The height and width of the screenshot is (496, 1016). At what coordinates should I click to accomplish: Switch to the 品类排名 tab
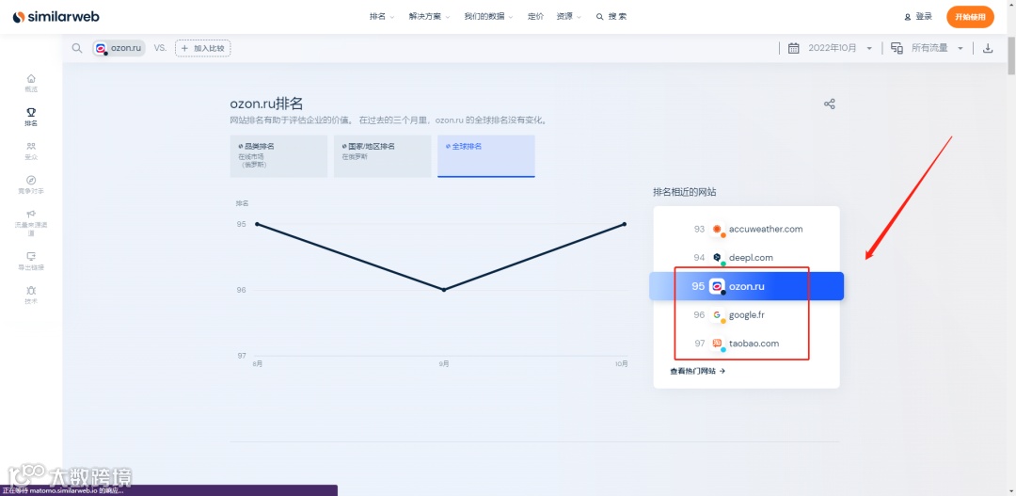(x=278, y=156)
